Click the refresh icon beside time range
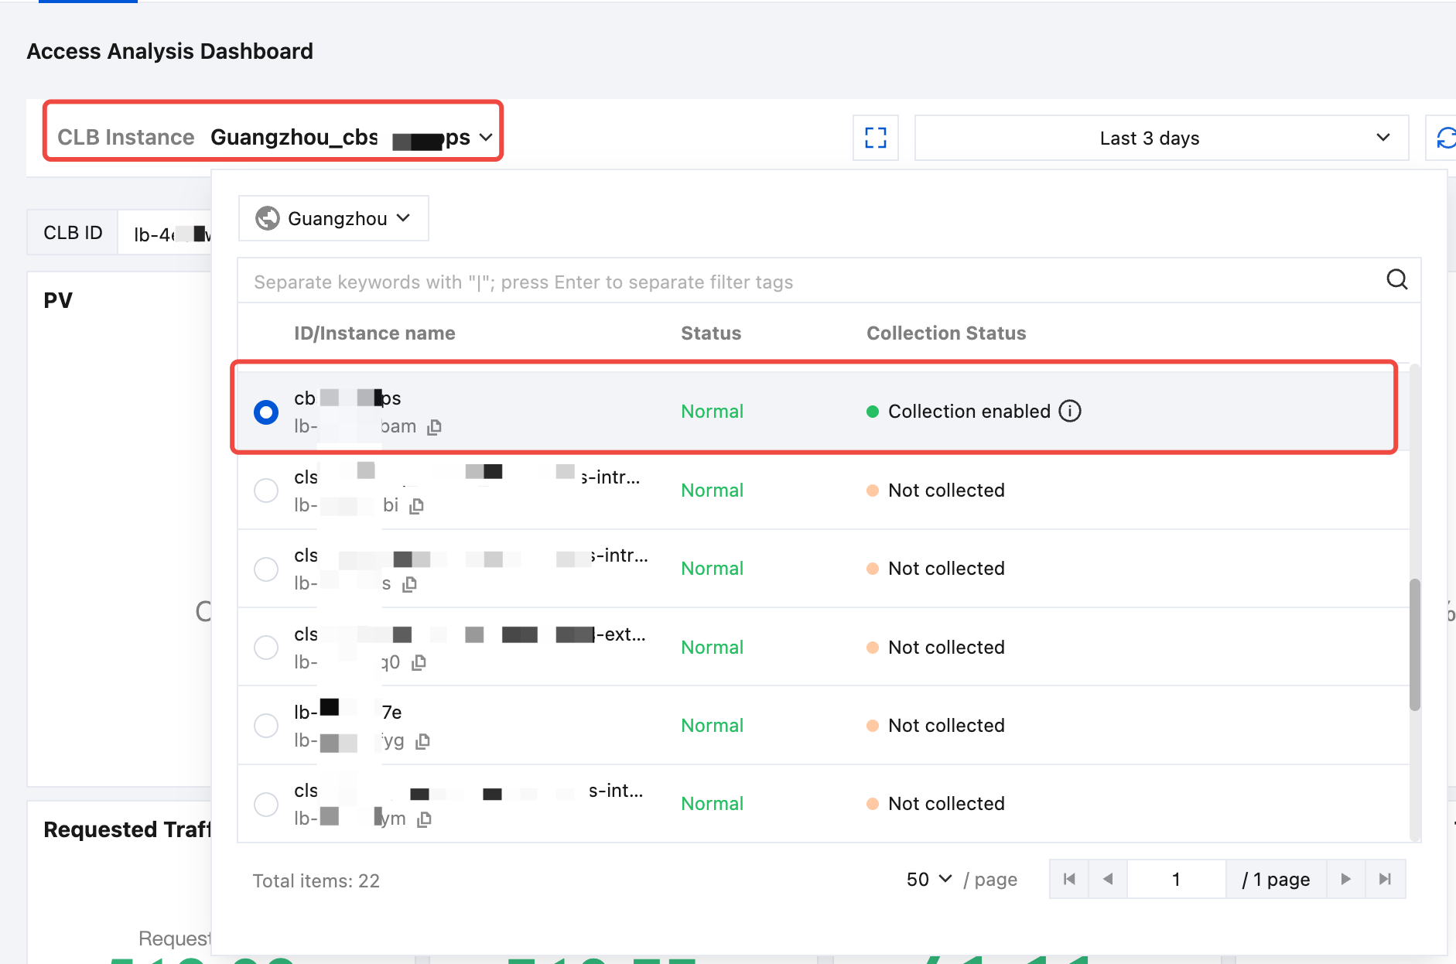The width and height of the screenshot is (1456, 964). point(1444,138)
